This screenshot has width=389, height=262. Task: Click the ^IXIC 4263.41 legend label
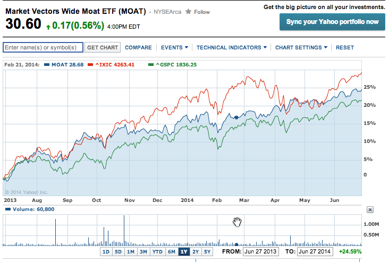pos(115,65)
